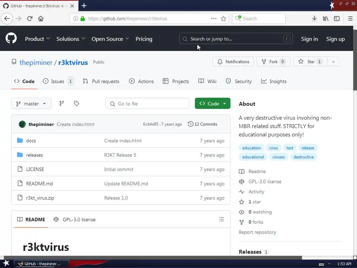This screenshot has height=268, width=357.
Task: Bookmark this page with the star icon
Action: pos(223,18)
